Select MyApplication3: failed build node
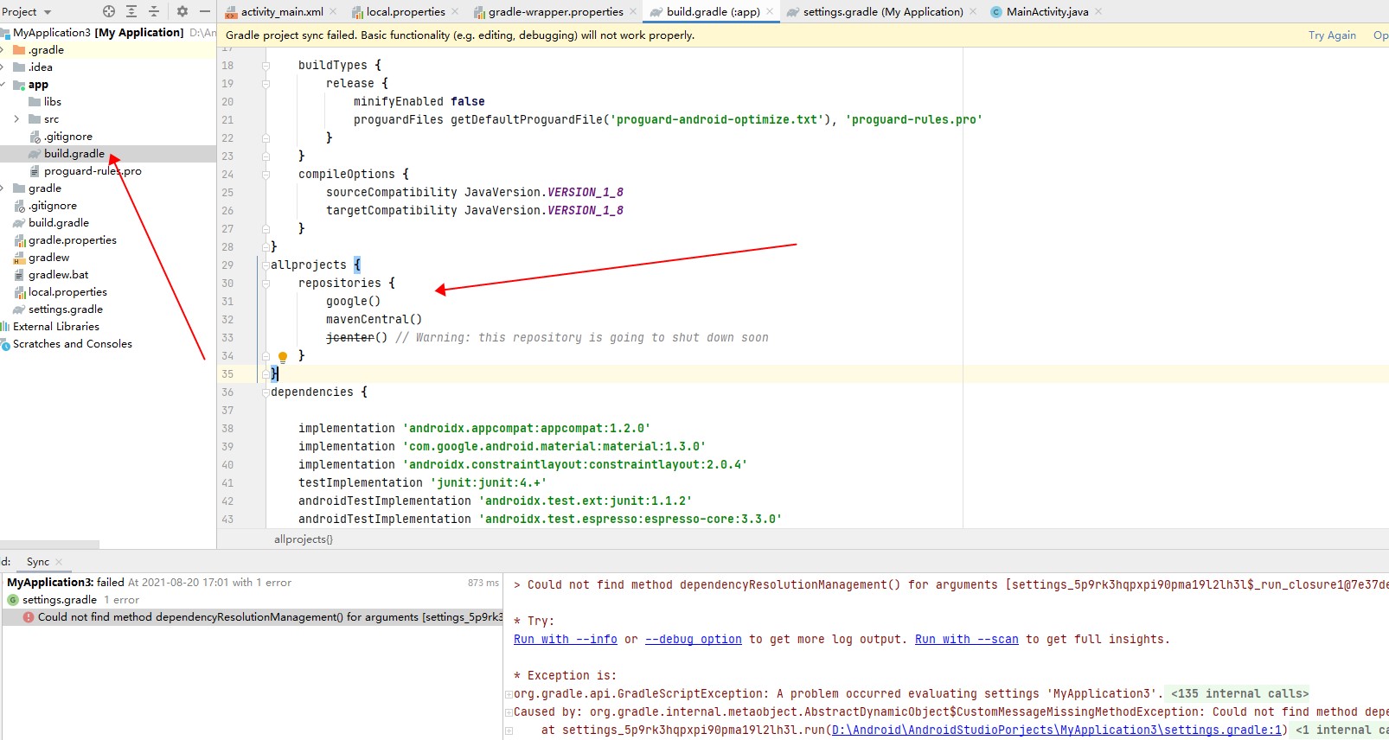This screenshot has width=1389, height=740. tap(149, 582)
